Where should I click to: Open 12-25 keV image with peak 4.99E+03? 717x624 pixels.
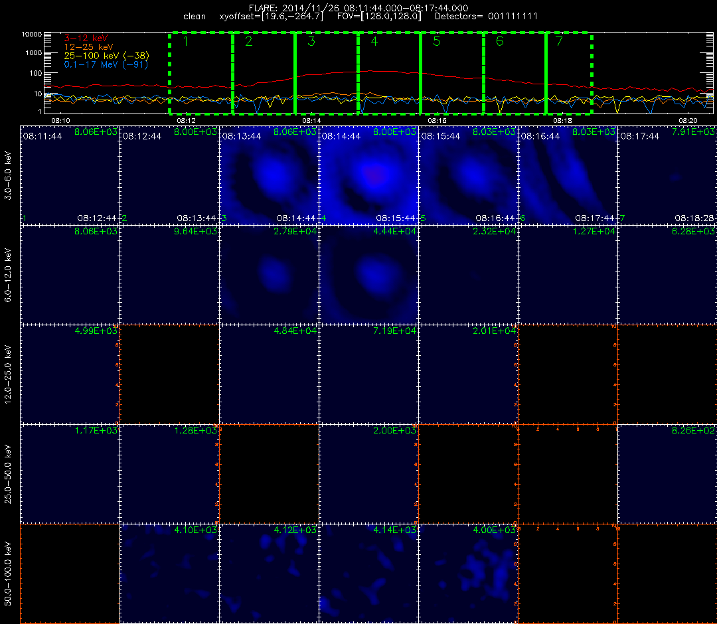pyautogui.click(x=70, y=374)
